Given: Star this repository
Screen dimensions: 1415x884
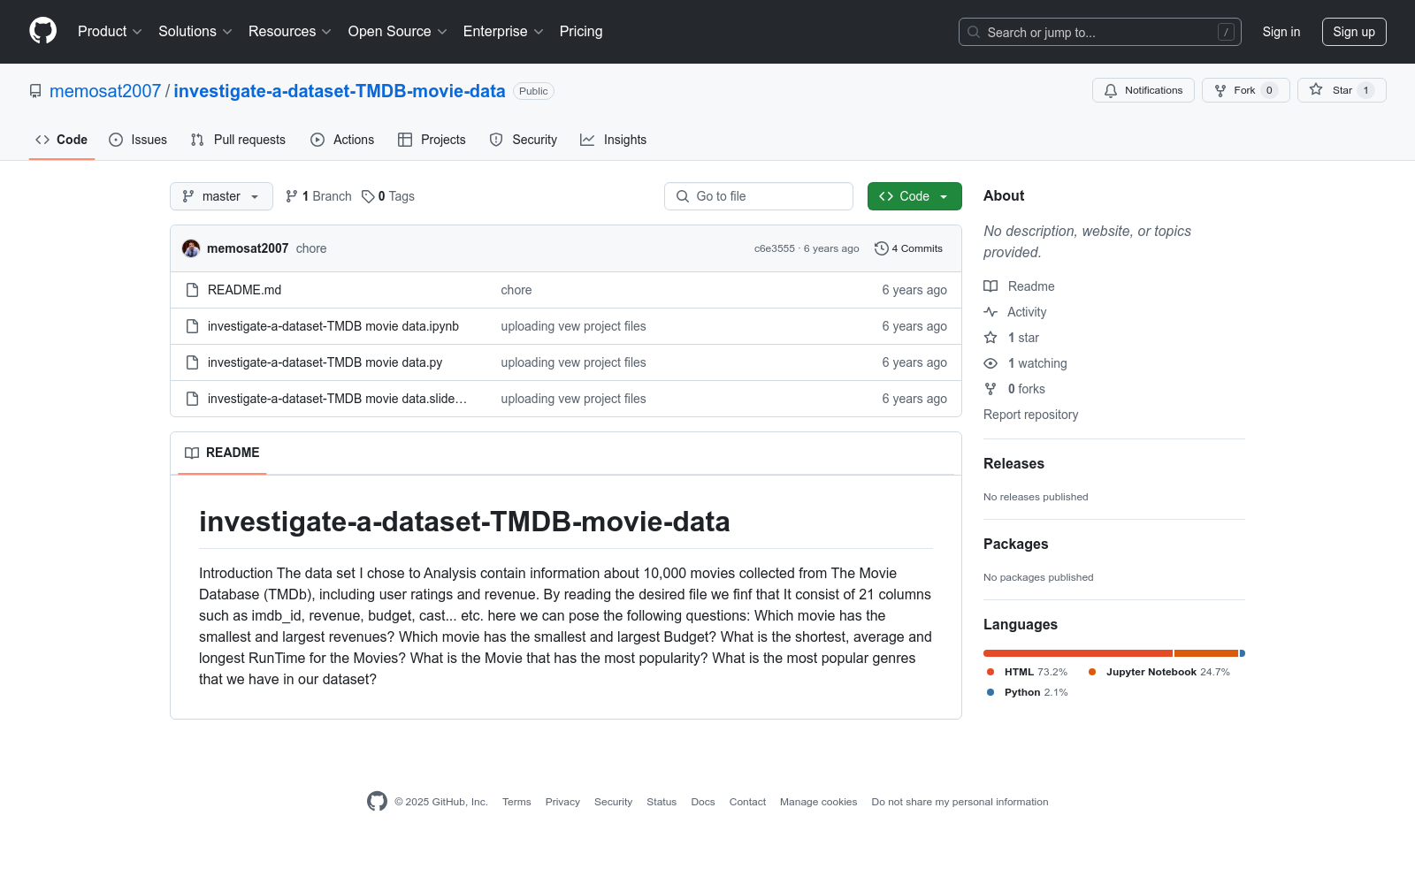Looking at the screenshot, I should click(x=1342, y=90).
